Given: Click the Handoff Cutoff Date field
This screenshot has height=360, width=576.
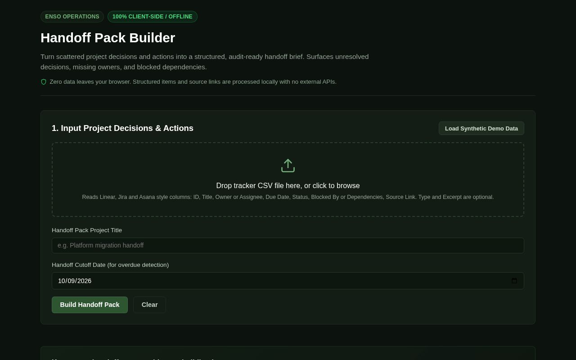Looking at the screenshot, I should 288,281.
